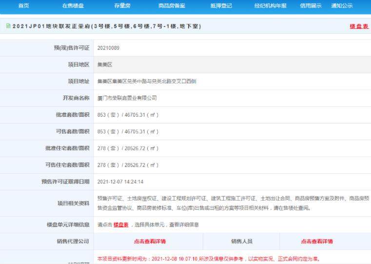Select developer name 厦门市荣联嘉置业有限公司
Screen dimensions: 371x264
[127, 98]
